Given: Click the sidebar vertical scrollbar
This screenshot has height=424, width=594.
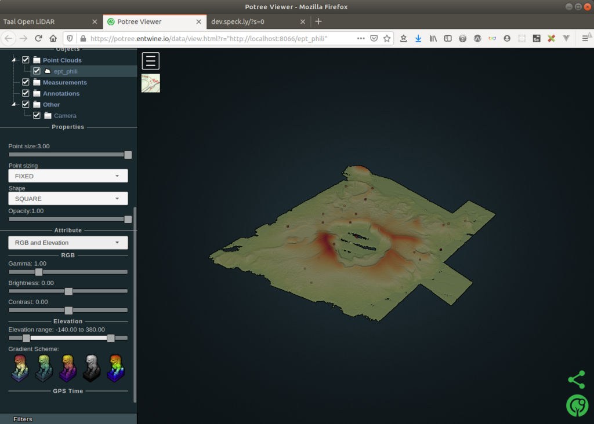Looking at the screenshot, I should coord(135,305).
